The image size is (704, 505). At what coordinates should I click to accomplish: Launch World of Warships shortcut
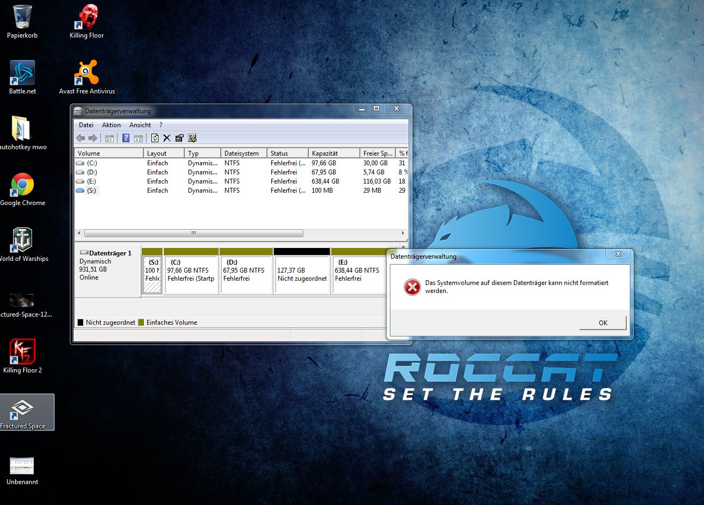22,245
